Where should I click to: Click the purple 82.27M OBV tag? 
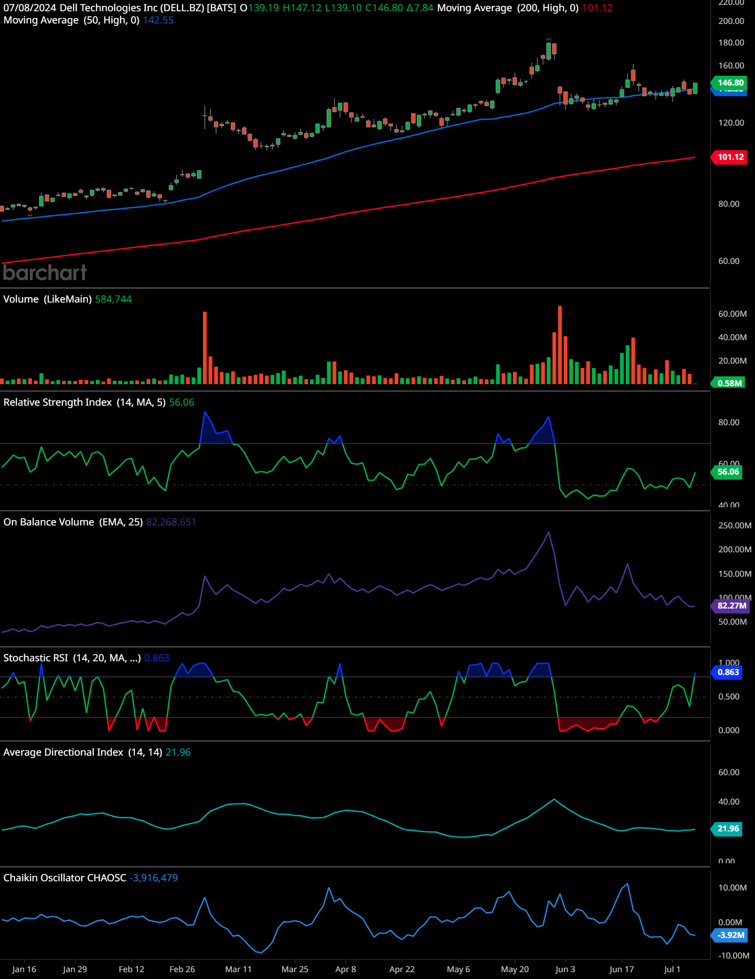[x=731, y=606]
